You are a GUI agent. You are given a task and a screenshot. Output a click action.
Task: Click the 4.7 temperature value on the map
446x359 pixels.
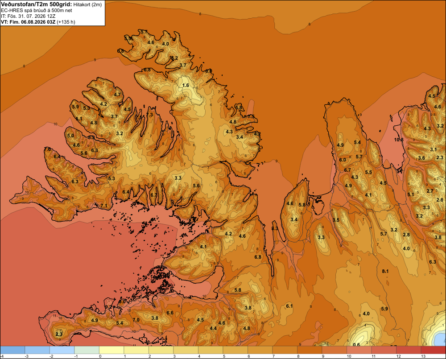click(x=117, y=95)
